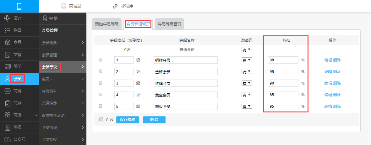Screen dimensions: 371x145
Task: Open invite code dropdown for 银牌会员
Action: click(247, 83)
